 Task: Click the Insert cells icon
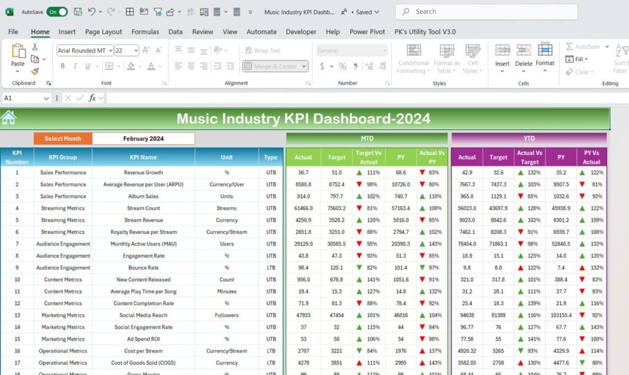tap(502, 50)
